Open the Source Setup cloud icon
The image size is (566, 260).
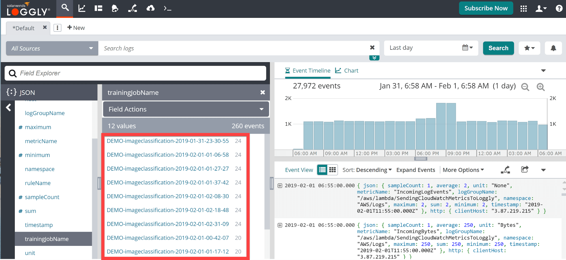pos(150,8)
